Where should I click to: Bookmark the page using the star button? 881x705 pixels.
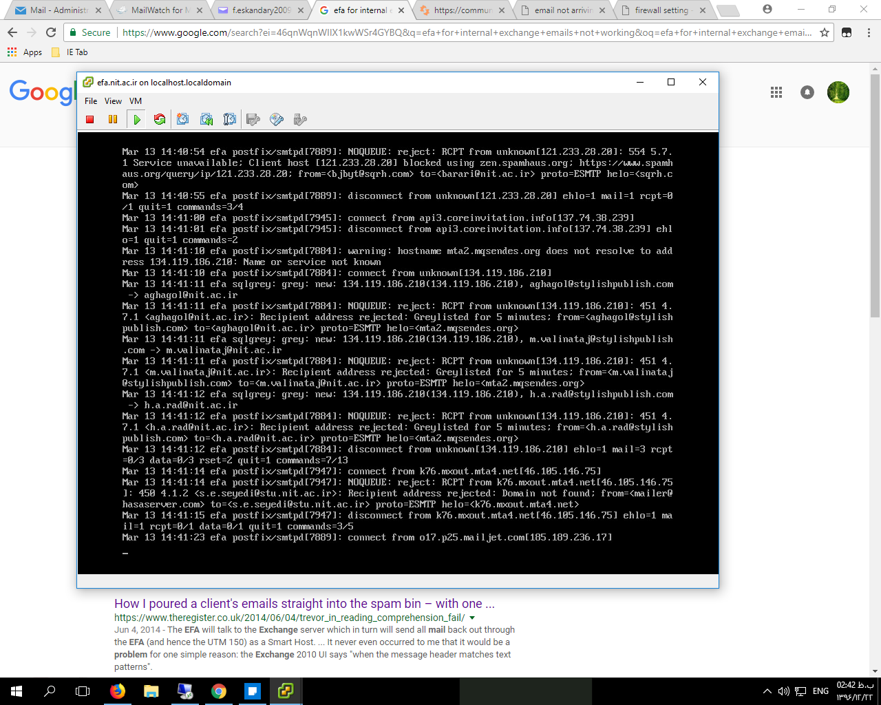pyautogui.click(x=824, y=32)
